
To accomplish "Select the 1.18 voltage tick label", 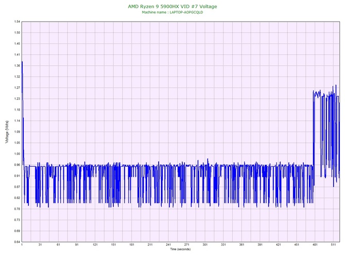I will pyautogui.click(x=17, y=110).
